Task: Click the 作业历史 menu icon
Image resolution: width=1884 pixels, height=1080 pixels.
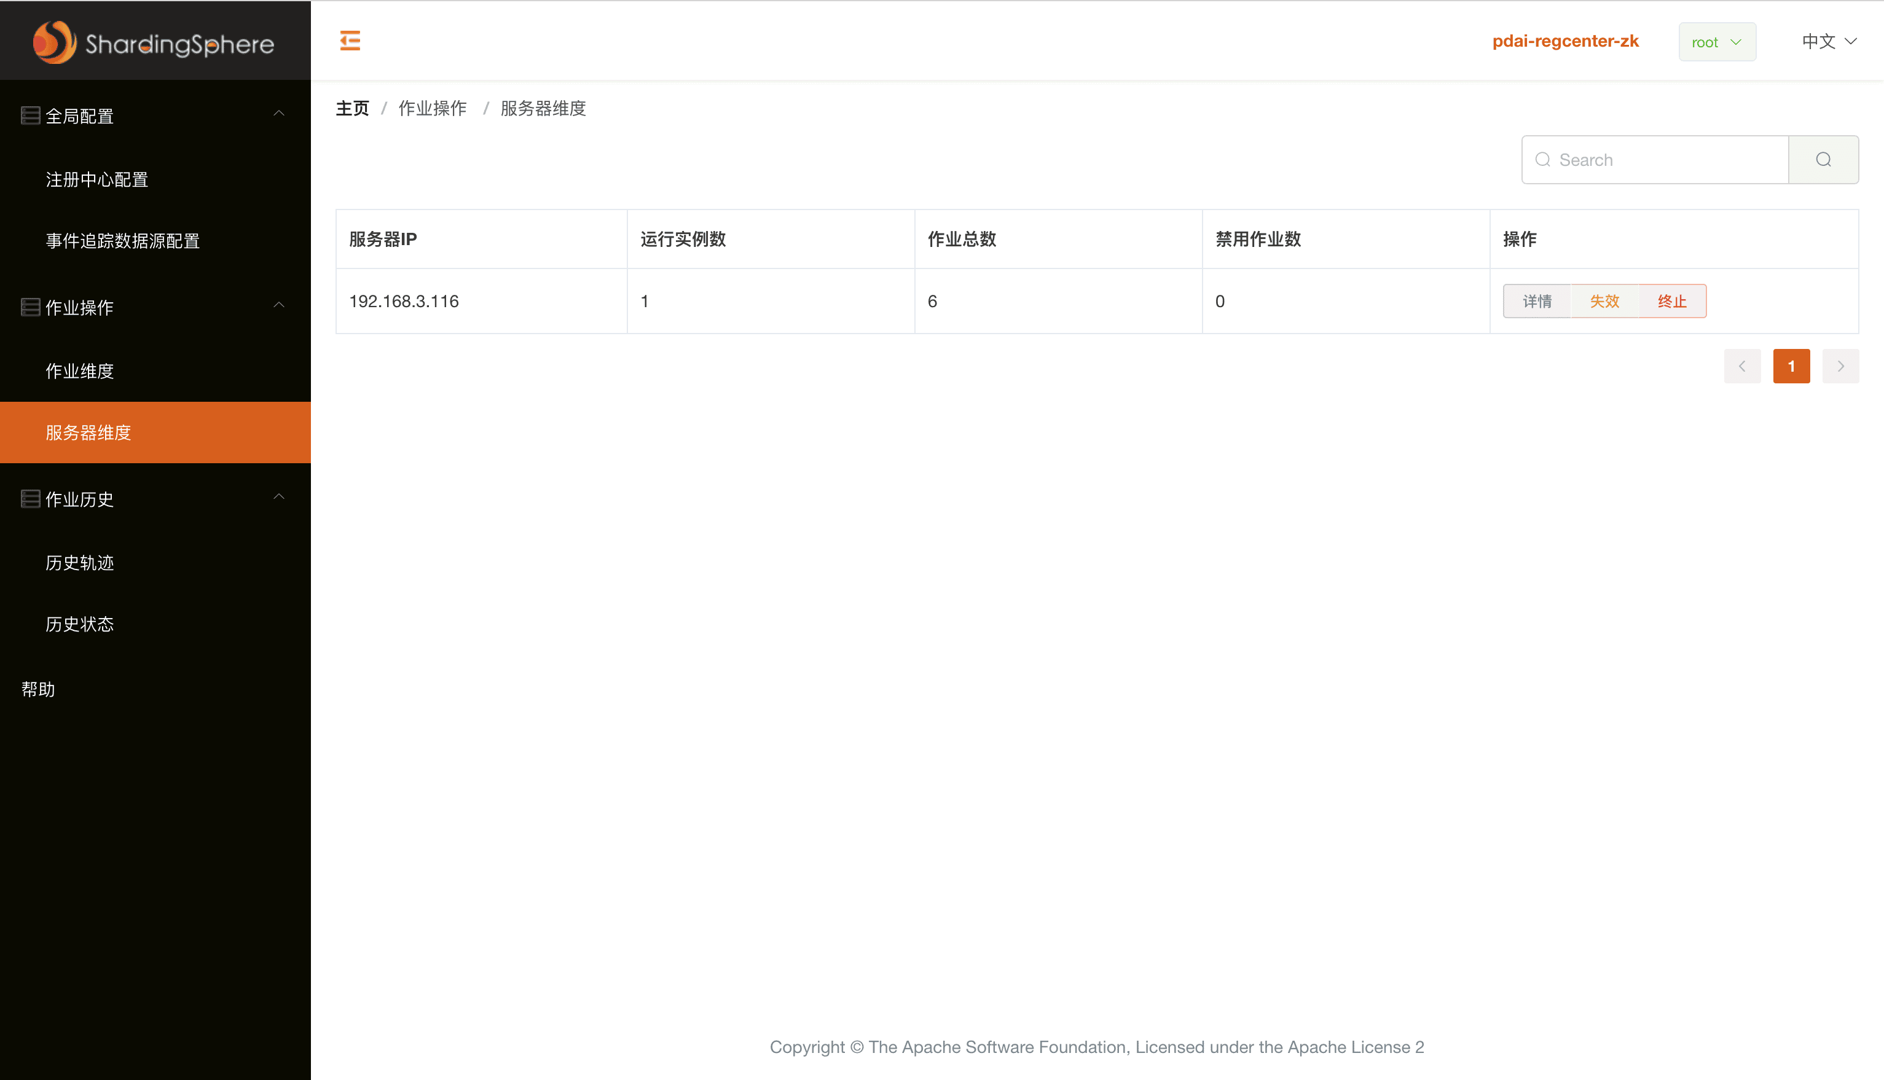Action: [x=30, y=498]
